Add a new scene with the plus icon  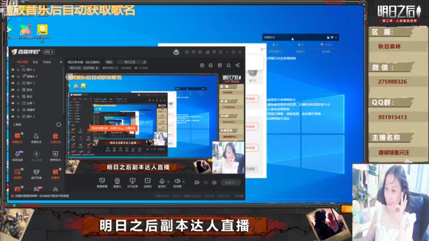tap(61, 62)
